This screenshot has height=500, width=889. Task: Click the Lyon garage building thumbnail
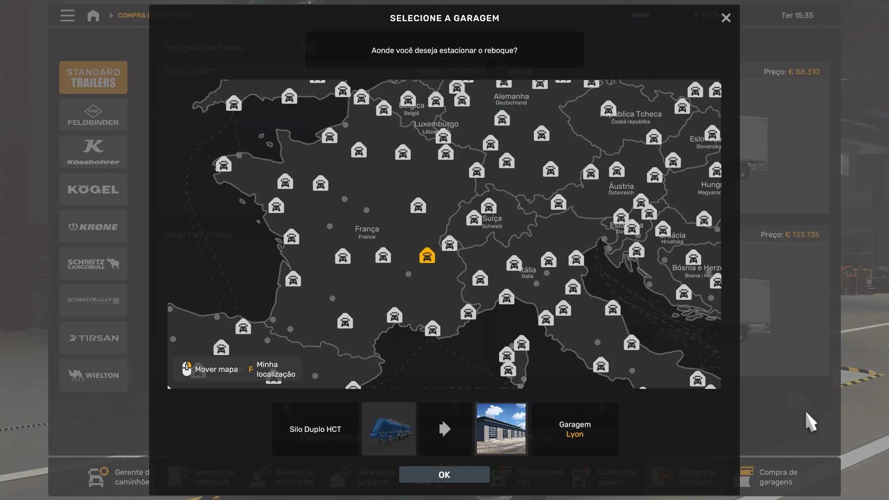(x=501, y=429)
